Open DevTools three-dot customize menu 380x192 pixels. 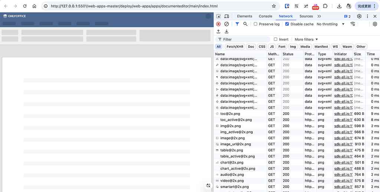coord(367,16)
